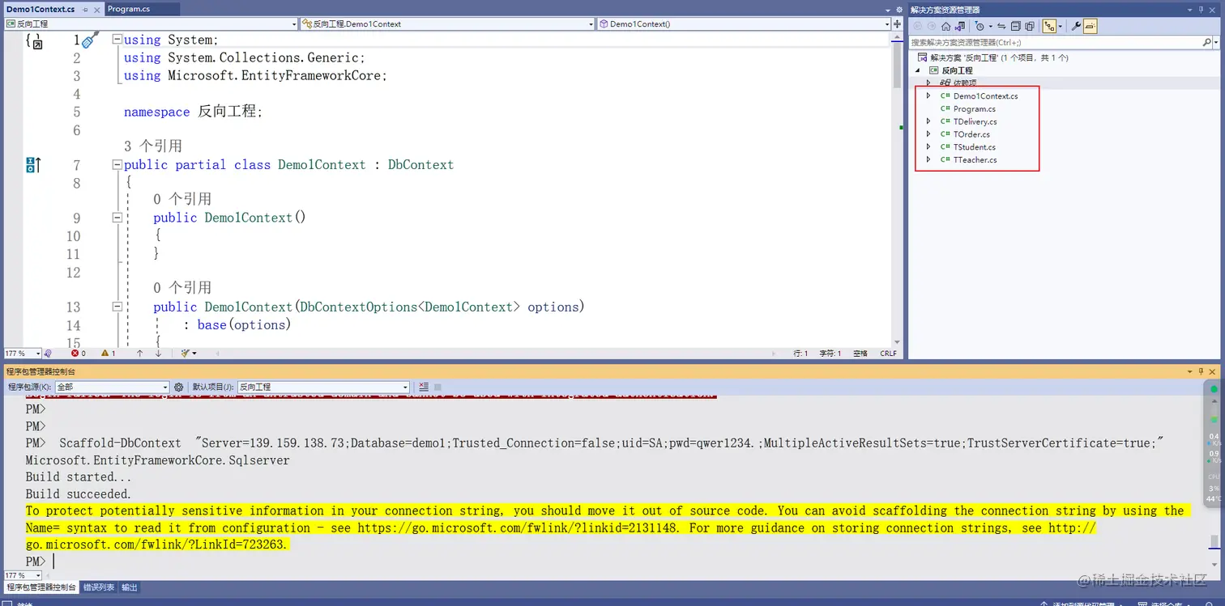Select Program.cs in Solution Explorer
Viewport: 1225px width, 606px height.
pyautogui.click(x=975, y=108)
